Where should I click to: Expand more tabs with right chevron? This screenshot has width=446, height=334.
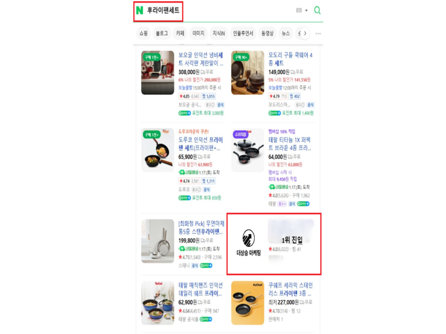click(x=305, y=33)
